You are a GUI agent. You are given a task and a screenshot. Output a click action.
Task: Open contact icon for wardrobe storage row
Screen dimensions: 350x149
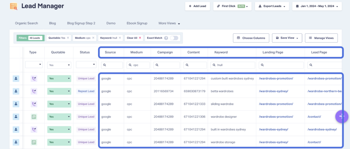pyautogui.click(x=16, y=142)
